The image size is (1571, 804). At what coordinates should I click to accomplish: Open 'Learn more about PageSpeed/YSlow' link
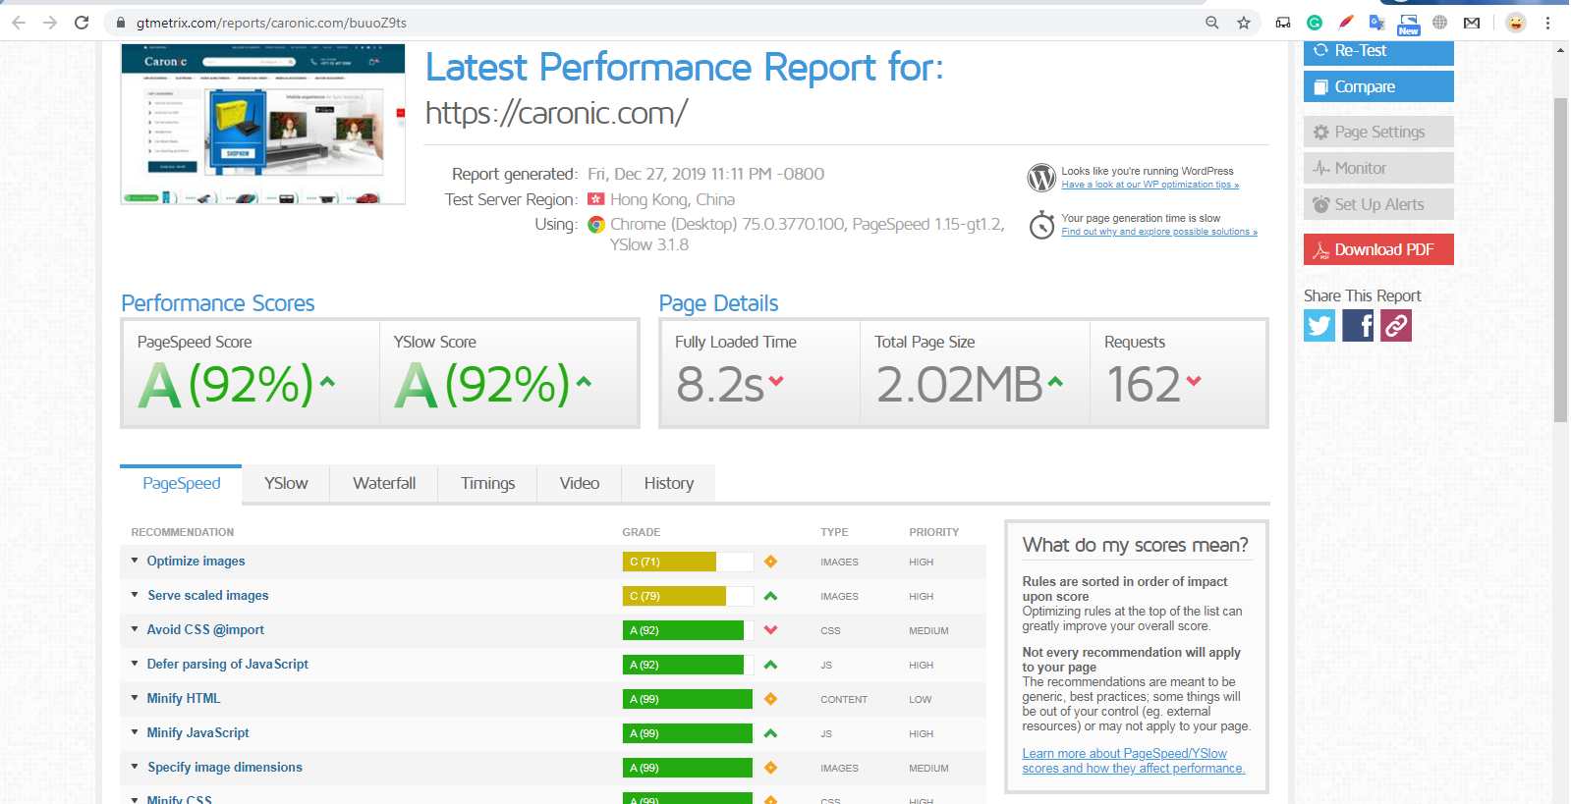click(x=1134, y=761)
